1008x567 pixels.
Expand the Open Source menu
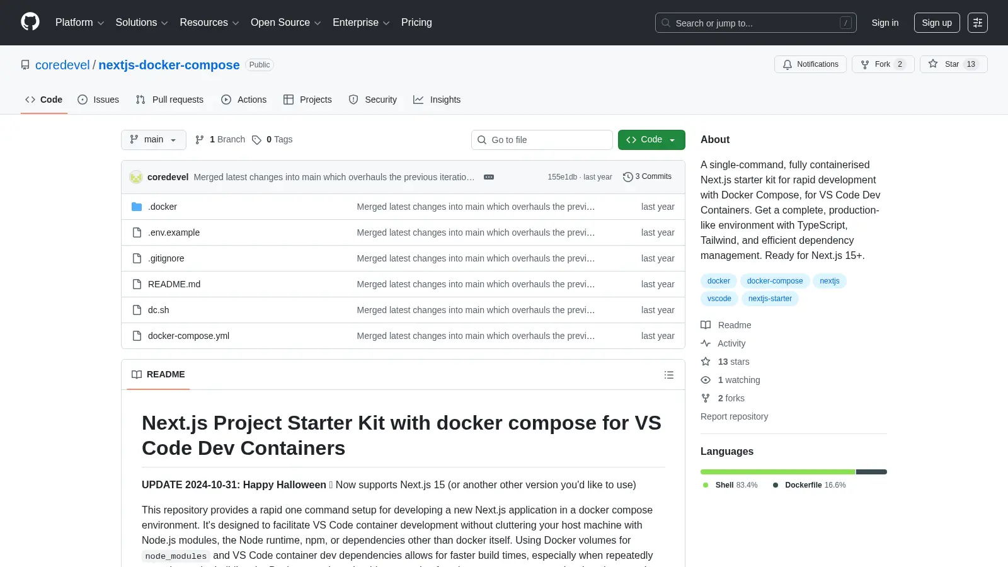tap(285, 23)
